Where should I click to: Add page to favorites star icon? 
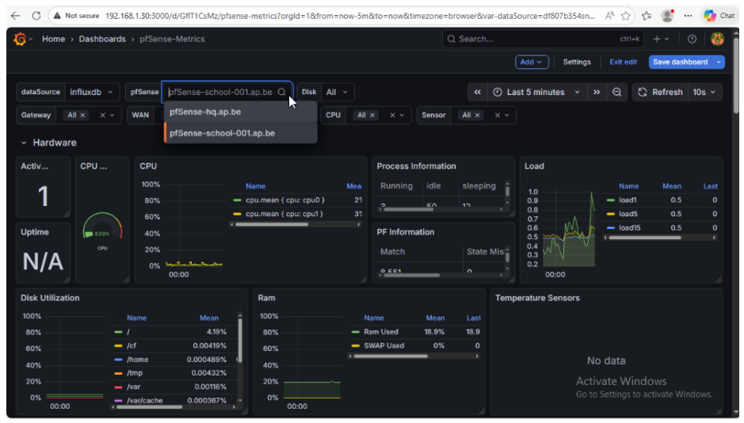click(x=626, y=16)
